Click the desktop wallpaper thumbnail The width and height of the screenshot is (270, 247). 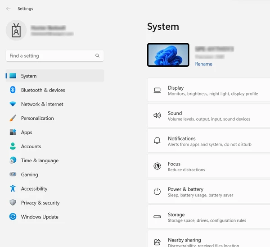coord(168,55)
